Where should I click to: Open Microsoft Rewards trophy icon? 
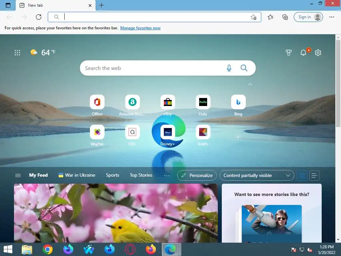click(289, 52)
